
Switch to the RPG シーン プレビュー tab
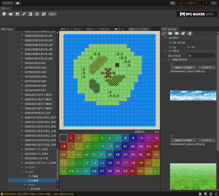coord(71,29)
